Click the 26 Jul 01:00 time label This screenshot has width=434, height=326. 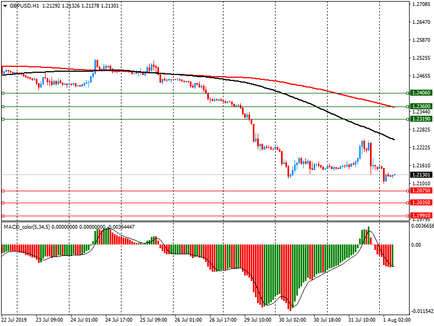188,320
